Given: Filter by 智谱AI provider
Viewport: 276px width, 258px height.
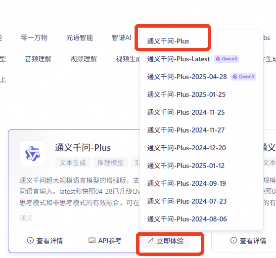Looking at the screenshot, I should (x=122, y=38).
